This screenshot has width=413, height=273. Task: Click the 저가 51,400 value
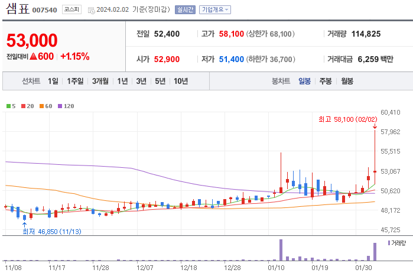tap(231, 59)
